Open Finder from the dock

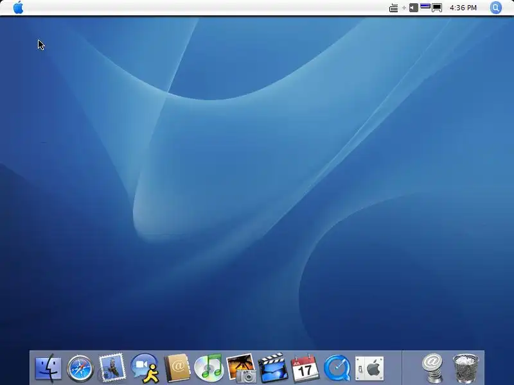pos(48,368)
